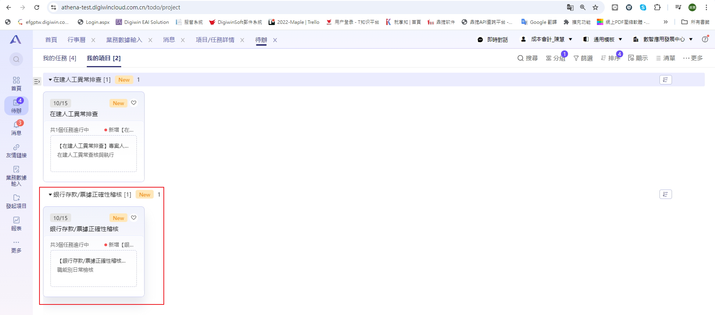Open browser zoom magnifier icon
715x315 pixels.
click(x=583, y=7)
